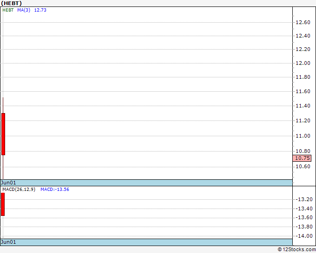Click the 11.60 price axis label
The image size is (316, 253).
[x=303, y=91]
